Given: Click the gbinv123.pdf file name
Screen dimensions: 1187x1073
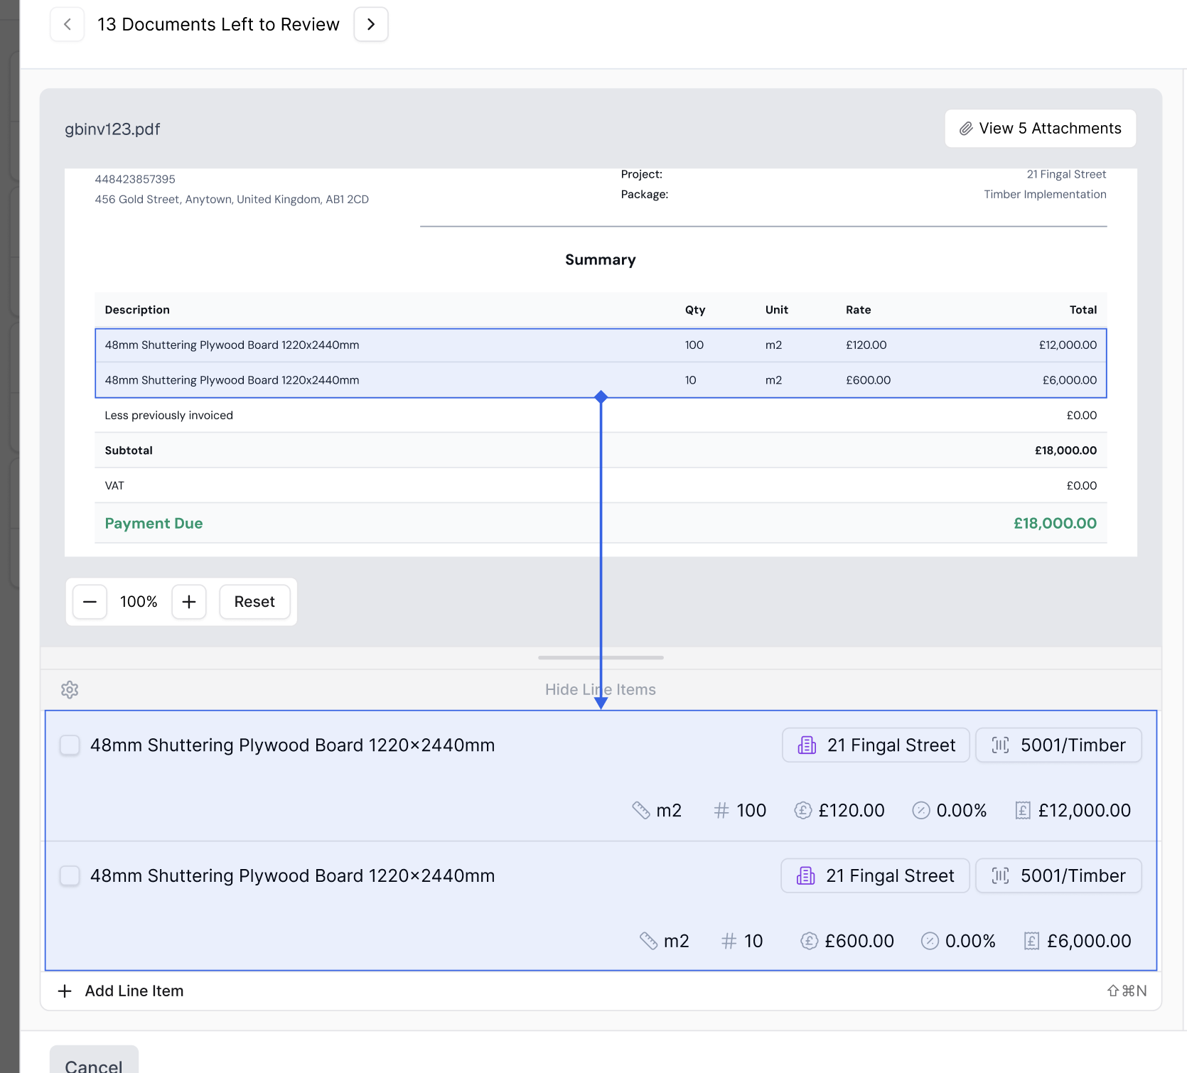Looking at the screenshot, I should tap(112, 129).
